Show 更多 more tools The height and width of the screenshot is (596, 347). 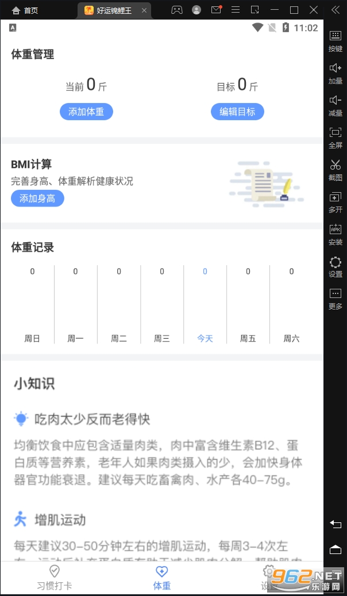[336, 299]
